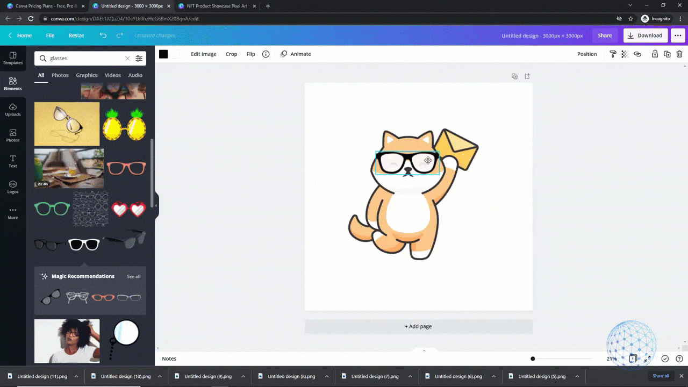This screenshot has height=387, width=688.
Task: Open the Elements panel in the sidebar
Action: point(12,84)
